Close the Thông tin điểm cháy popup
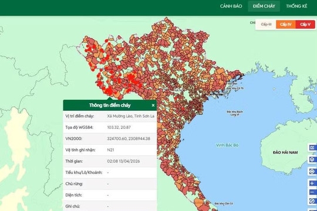 153,105
